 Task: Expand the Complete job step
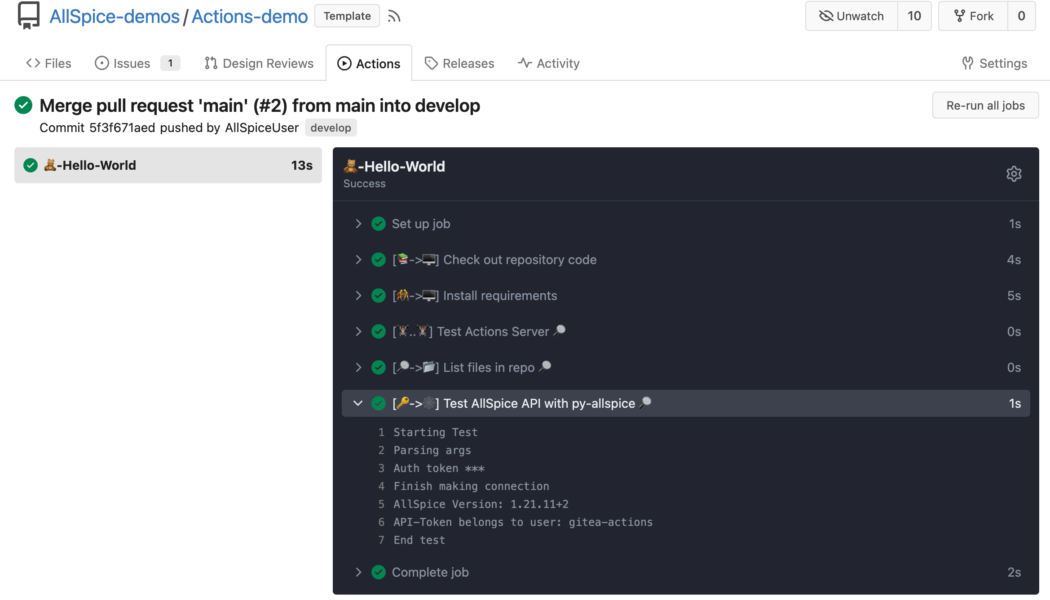430,572
